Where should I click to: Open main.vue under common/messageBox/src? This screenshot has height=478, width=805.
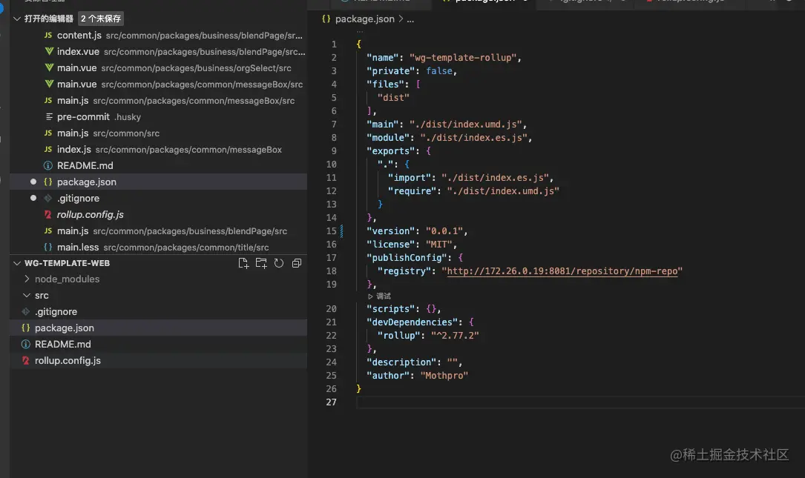pos(158,84)
